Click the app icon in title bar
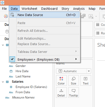 [2, 3]
